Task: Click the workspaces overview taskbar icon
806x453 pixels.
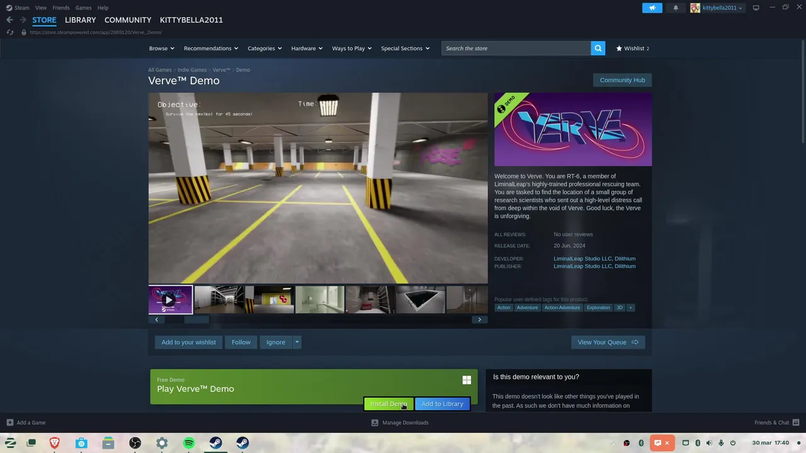Action: pos(31,443)
